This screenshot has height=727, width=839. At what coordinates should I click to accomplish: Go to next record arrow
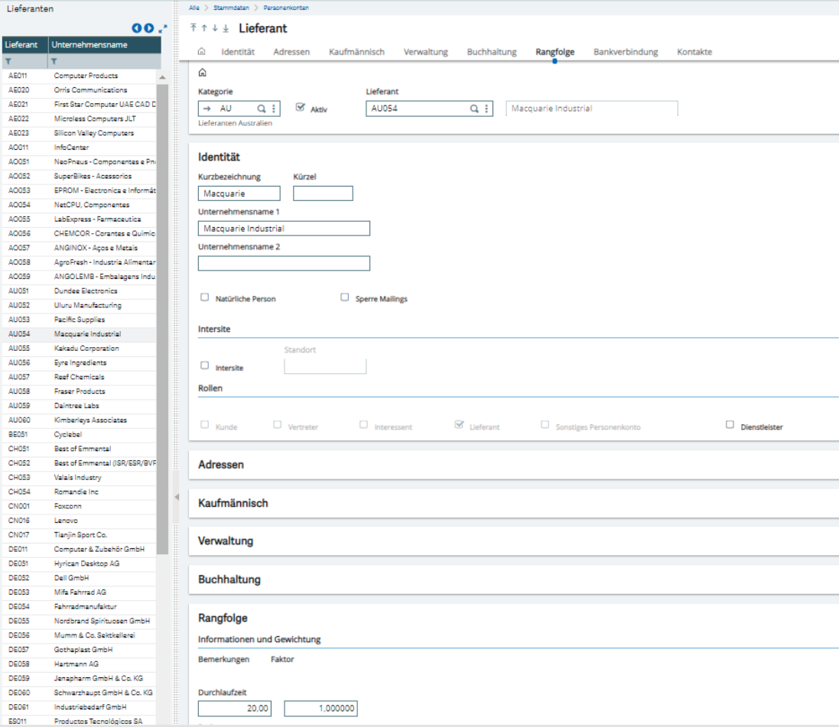[215, 28]
